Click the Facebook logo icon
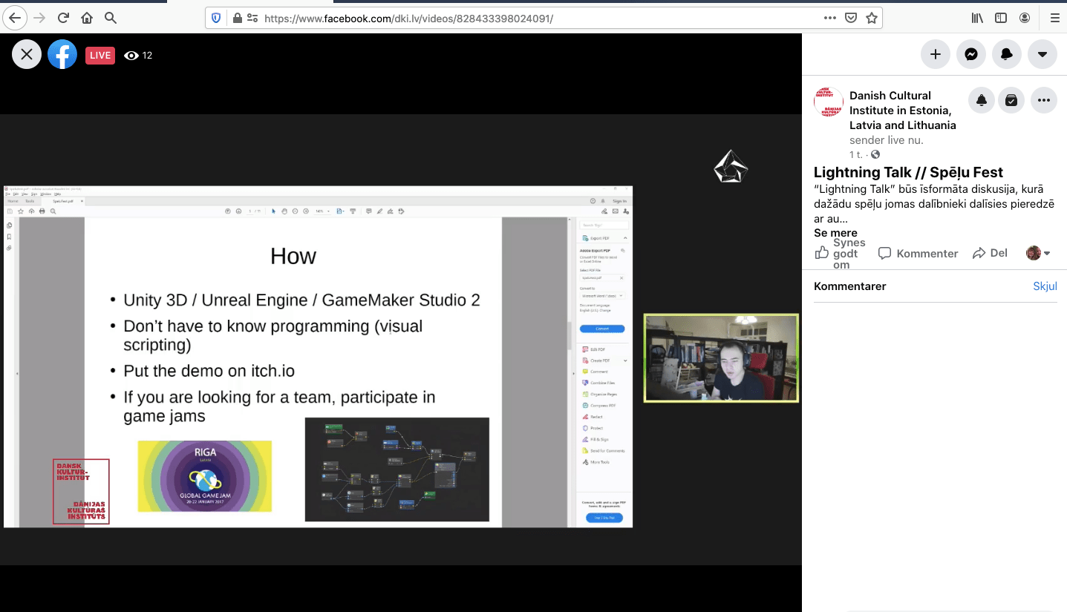This screenshot has width=1067, height=612. click(x=62, y=54)
